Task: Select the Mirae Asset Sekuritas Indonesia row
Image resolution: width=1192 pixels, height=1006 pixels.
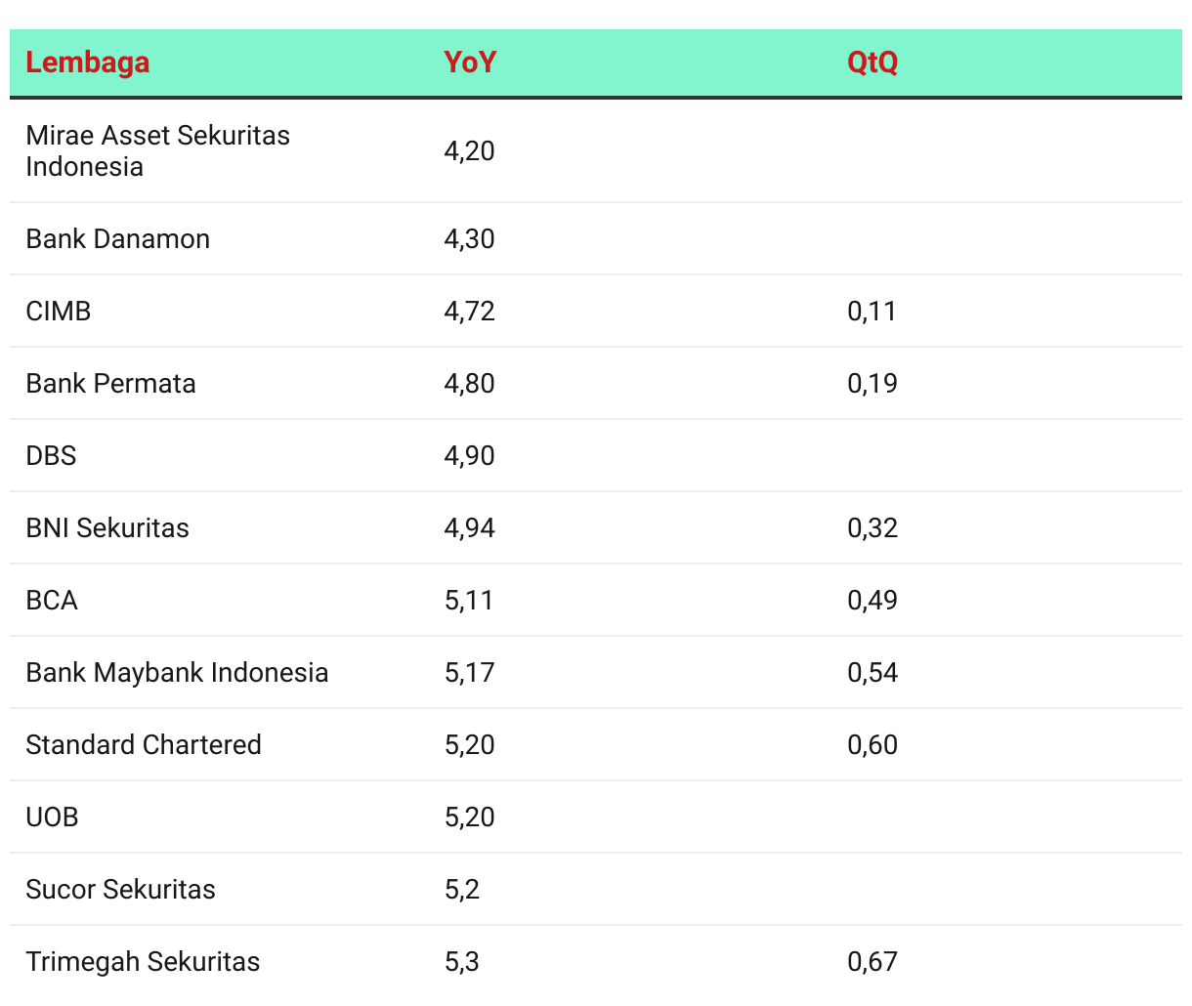Action: tap(157, 150)
